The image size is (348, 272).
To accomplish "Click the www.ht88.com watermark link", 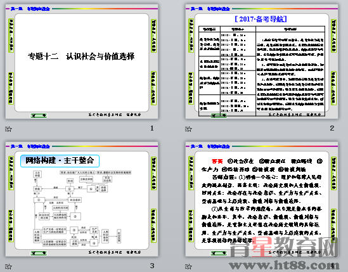I will click(284, 265).
